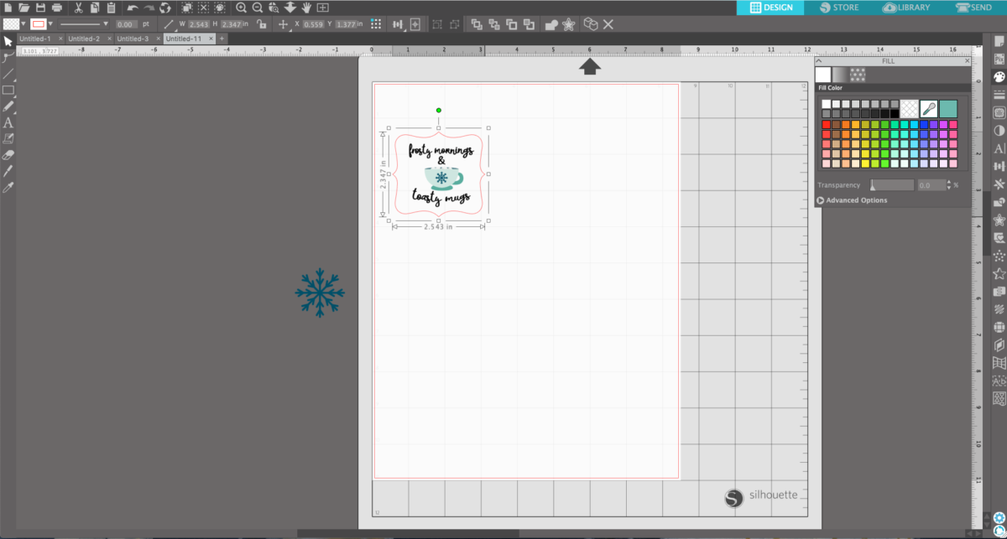Select the Knife tool
Screen dimensions: 1007x539
point(8,171)
